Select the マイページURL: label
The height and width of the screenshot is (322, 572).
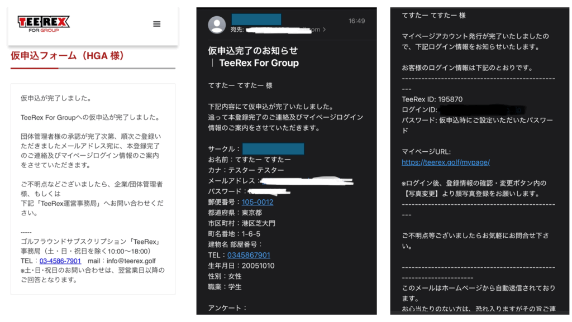pos(426,152)
